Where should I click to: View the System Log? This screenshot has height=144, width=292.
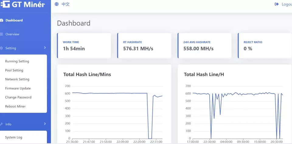coord(14,137)
